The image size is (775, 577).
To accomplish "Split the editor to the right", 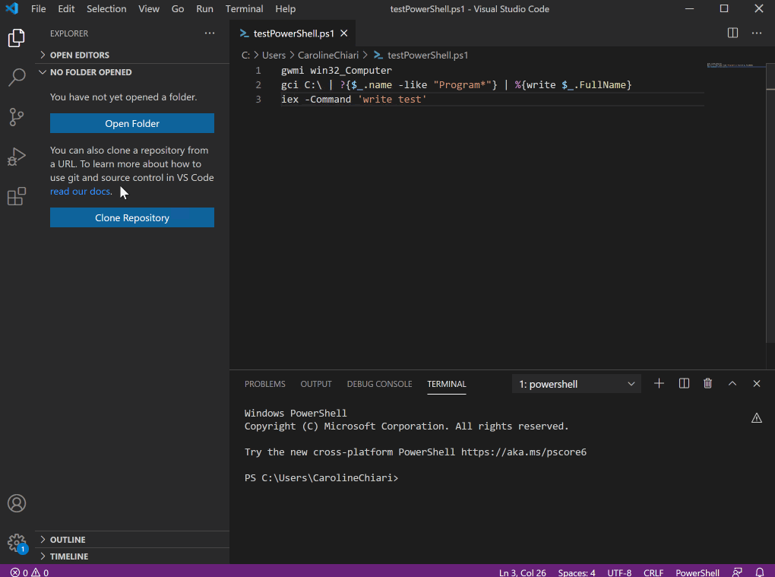I will tap(732, 33).
